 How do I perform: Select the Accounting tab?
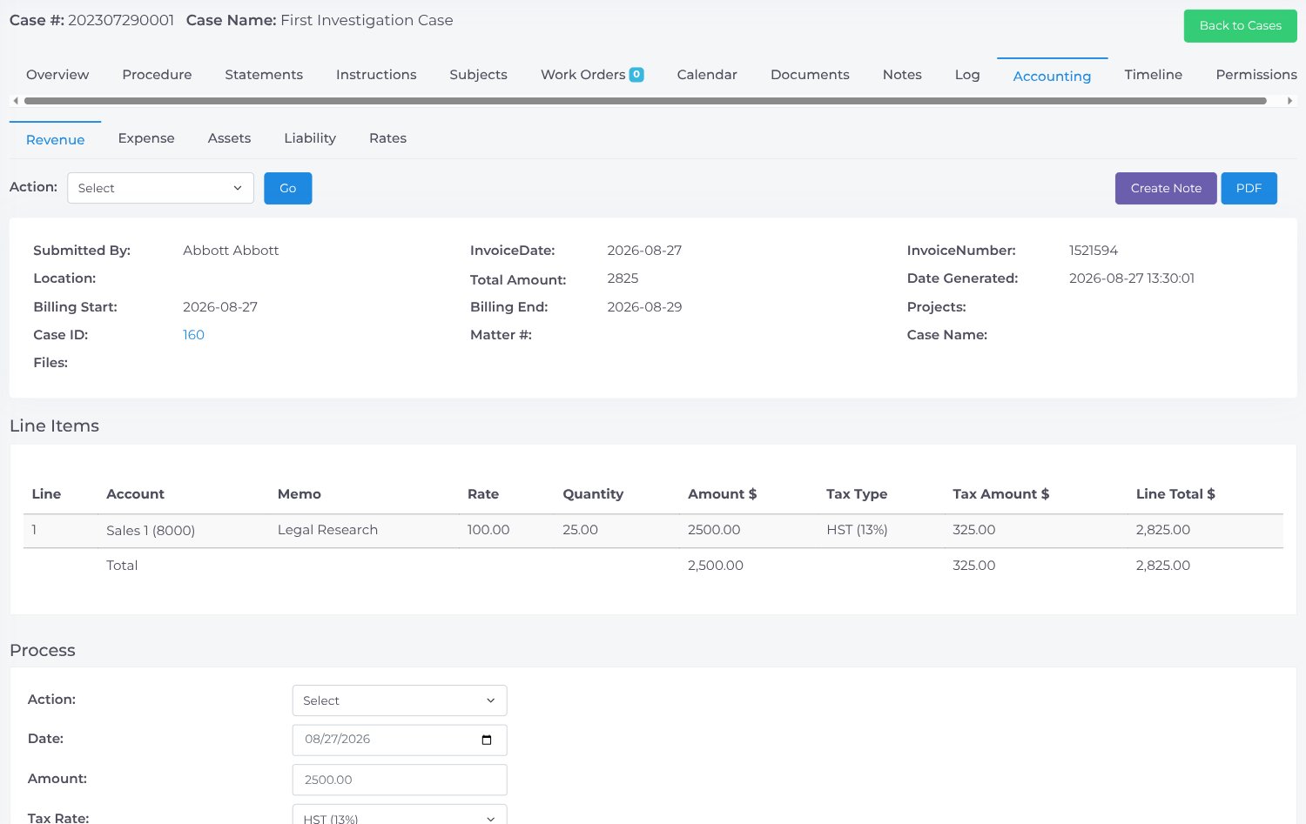tap(1052, 77)
